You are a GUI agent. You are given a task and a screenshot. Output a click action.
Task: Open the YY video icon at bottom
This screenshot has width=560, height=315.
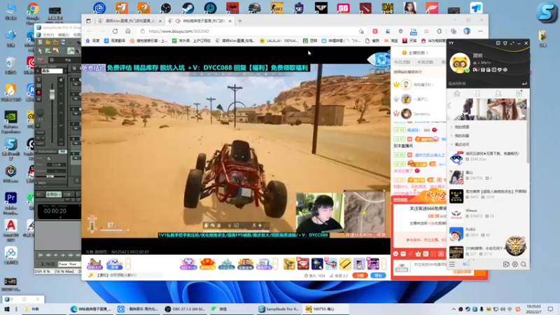click(506, 265)
